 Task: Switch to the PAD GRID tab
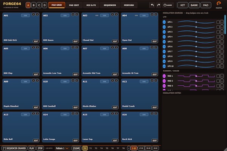(57, 5)
